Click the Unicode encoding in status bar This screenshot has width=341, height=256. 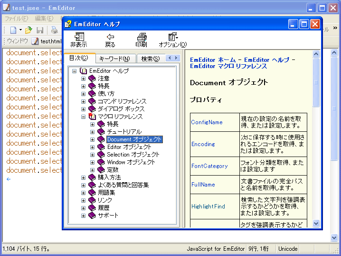click(288, 249)
